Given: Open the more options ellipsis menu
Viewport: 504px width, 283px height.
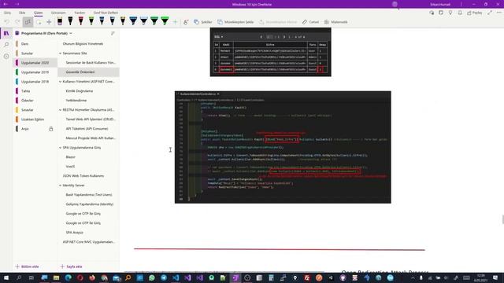Looking at the screenshot, I should (499, 13).
